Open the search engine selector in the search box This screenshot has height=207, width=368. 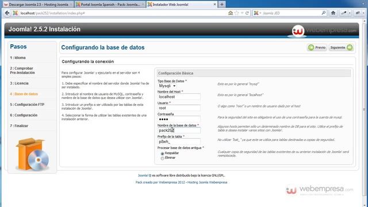coord(257,13)
